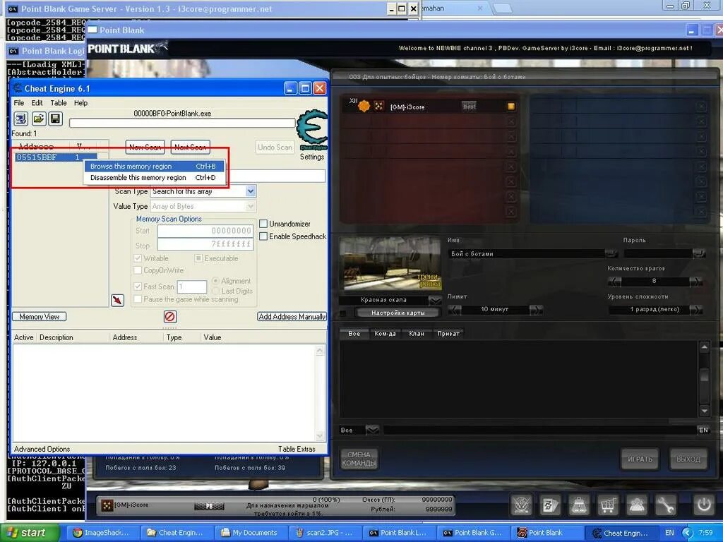Open the File menu in Cheat Engine
Viewport: 723px width, 542px height.
(x=19, y=103)
